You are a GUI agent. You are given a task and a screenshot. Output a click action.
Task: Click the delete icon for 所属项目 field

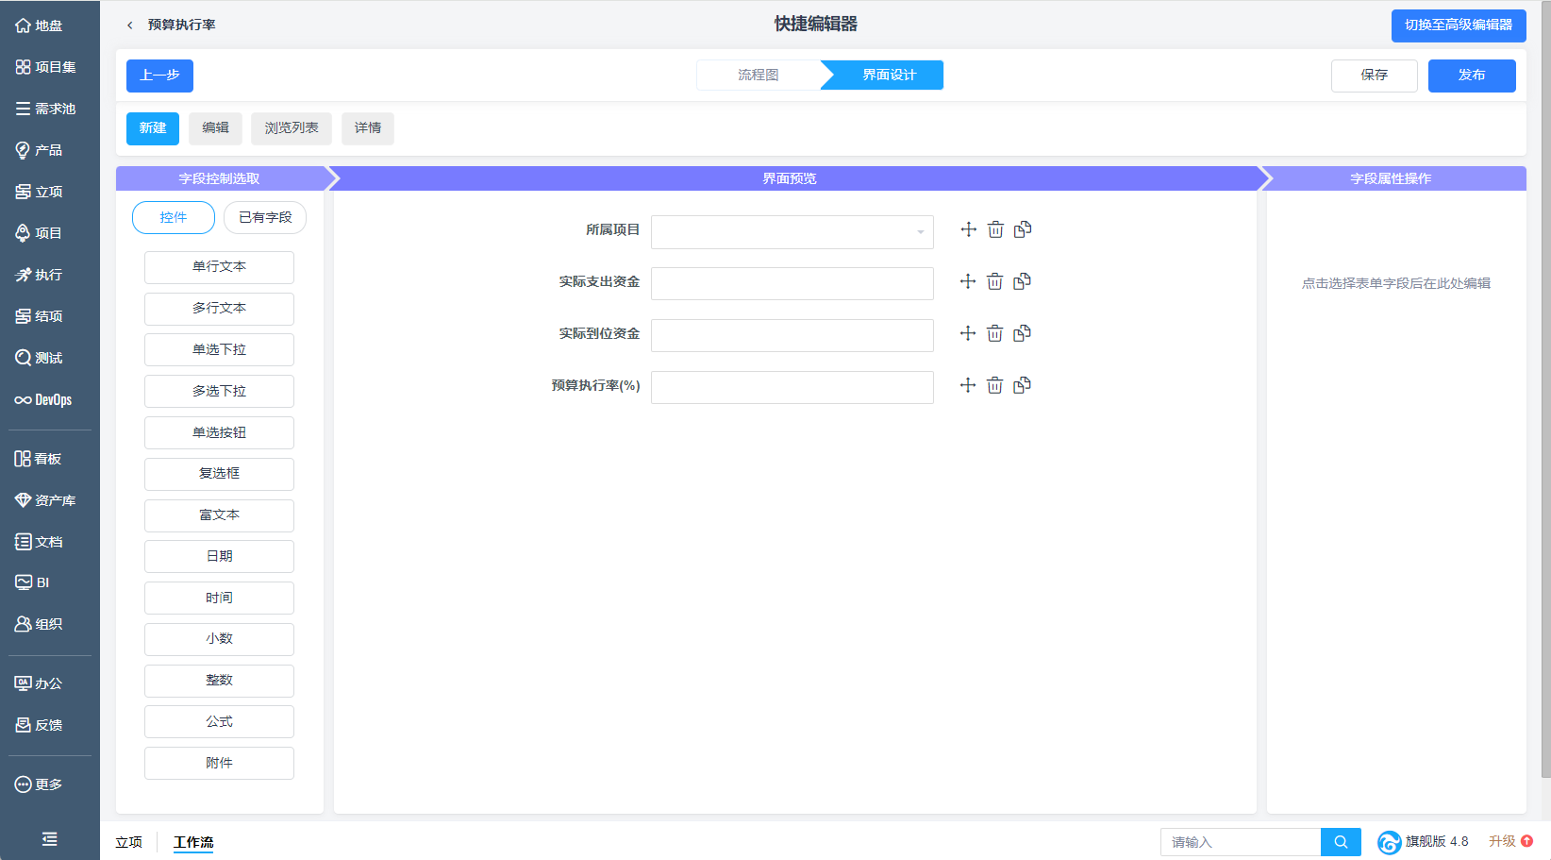pos(995,229)
